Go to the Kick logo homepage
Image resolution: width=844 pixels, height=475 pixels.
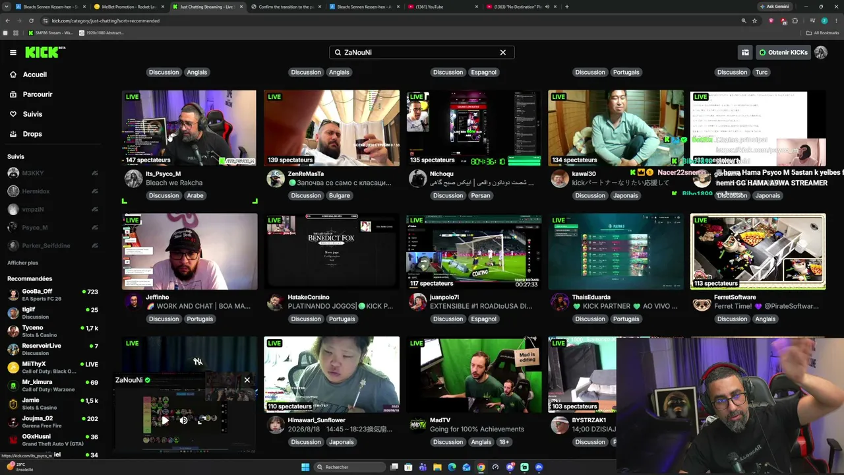(x=45, y=52)
